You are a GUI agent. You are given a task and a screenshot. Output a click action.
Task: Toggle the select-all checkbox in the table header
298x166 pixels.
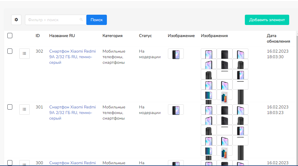click(10, 36)
